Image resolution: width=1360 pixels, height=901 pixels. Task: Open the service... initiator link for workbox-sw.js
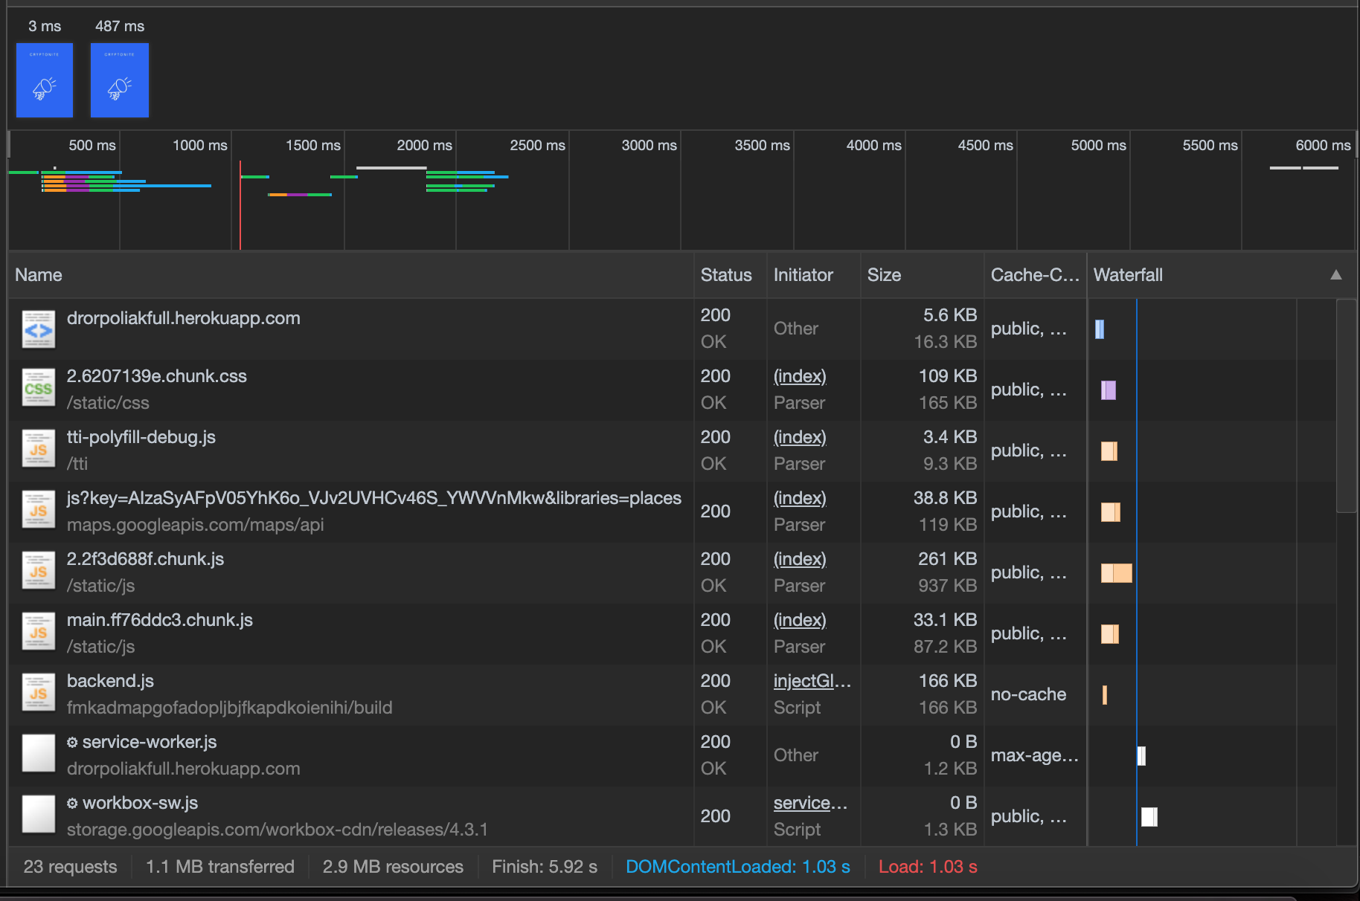(810, 803)
